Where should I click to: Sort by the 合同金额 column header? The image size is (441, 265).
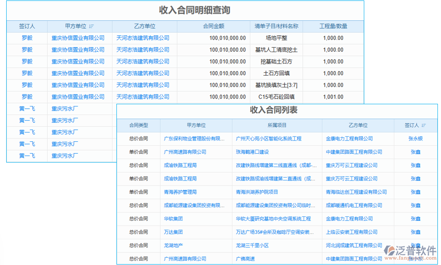pos(215,26)
